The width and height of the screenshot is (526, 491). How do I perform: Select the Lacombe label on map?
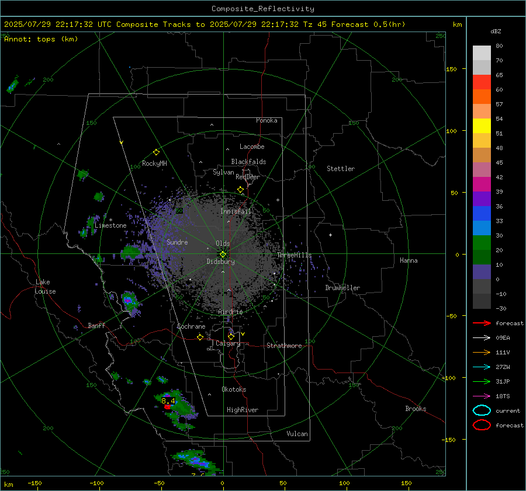coord(252,147)
